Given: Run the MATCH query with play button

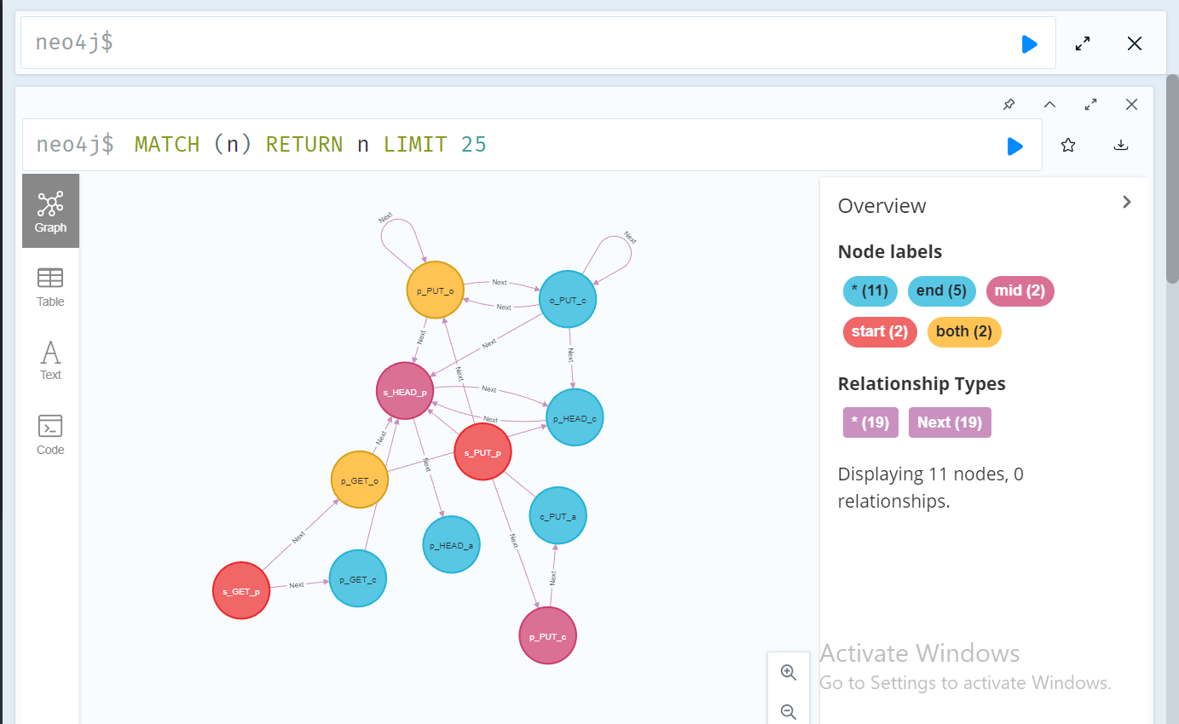Looking at the screenshot, I should click(x=1014, y=146).
